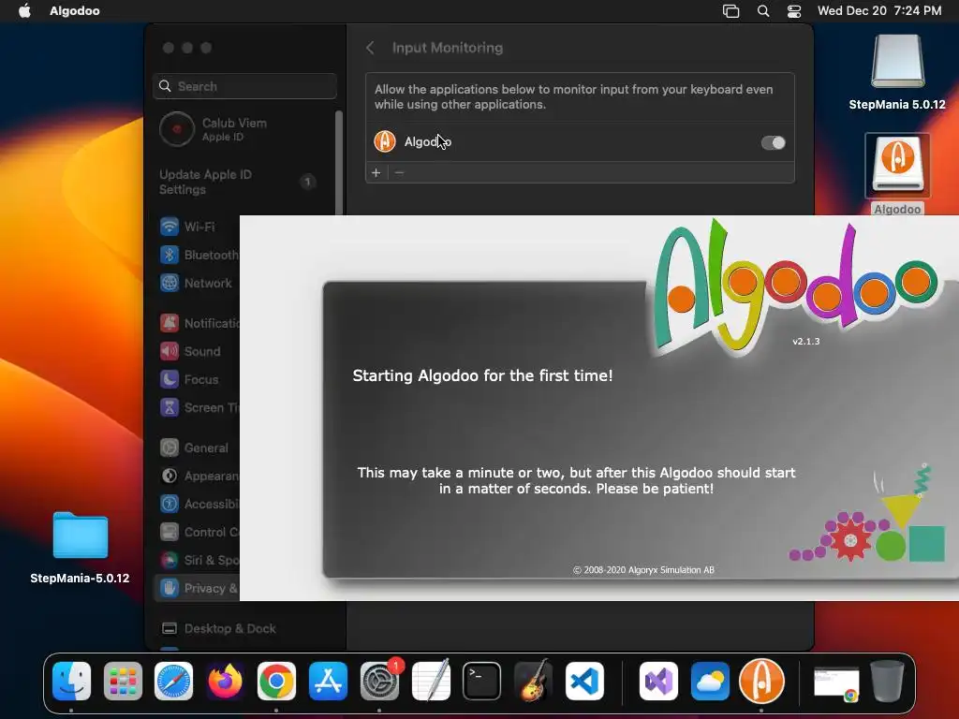Open Visual Studio Code from the dock
Image resolution: width=959 pixels, height=719 pixels.
pyautogui.click(x=584, y=681)
